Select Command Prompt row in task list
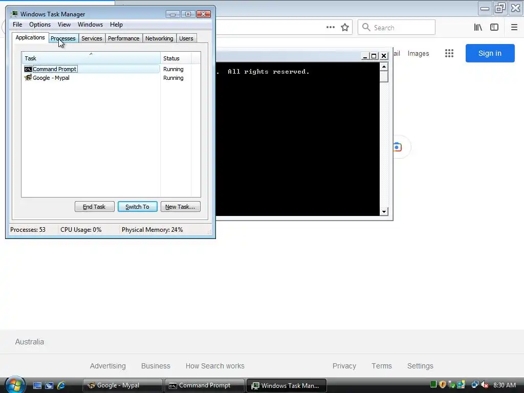Viewport: 524px width, 393px height. pyautogui.click(x=91, y=69)
